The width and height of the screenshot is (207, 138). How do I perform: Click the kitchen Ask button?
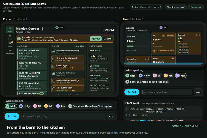(x=111, y=116)
